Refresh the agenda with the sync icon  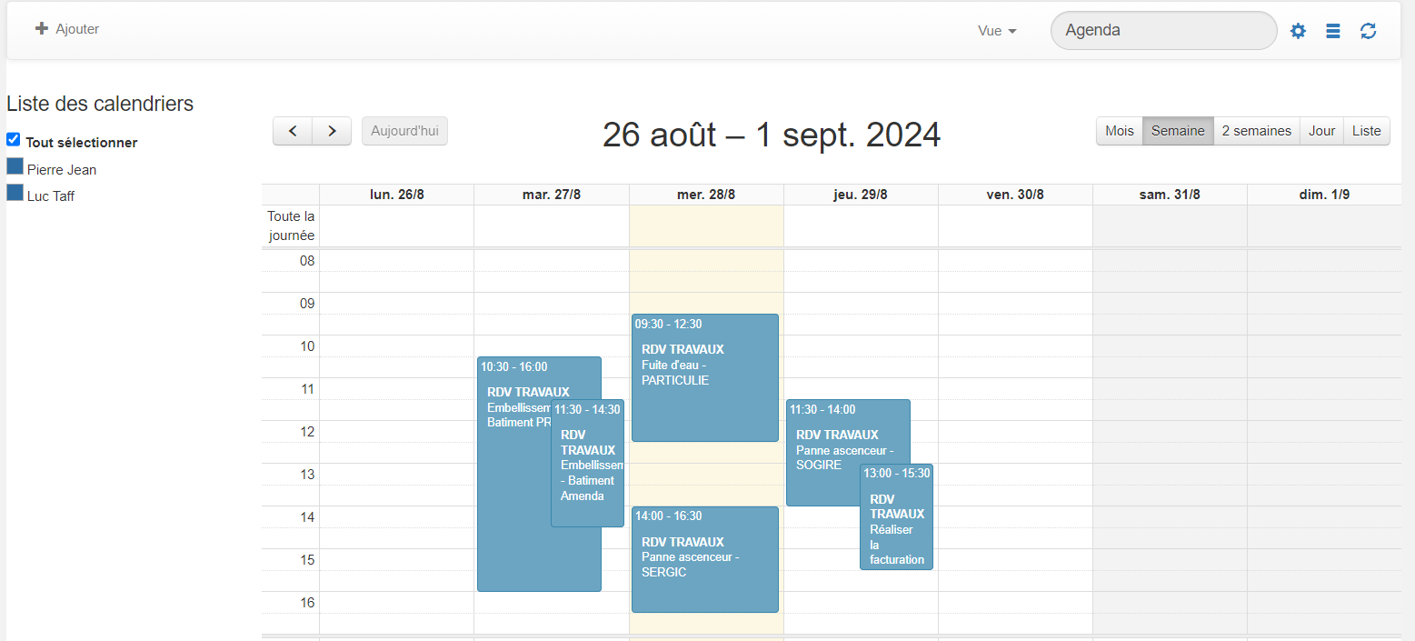pyautogui.click(x=1368, y=31)
